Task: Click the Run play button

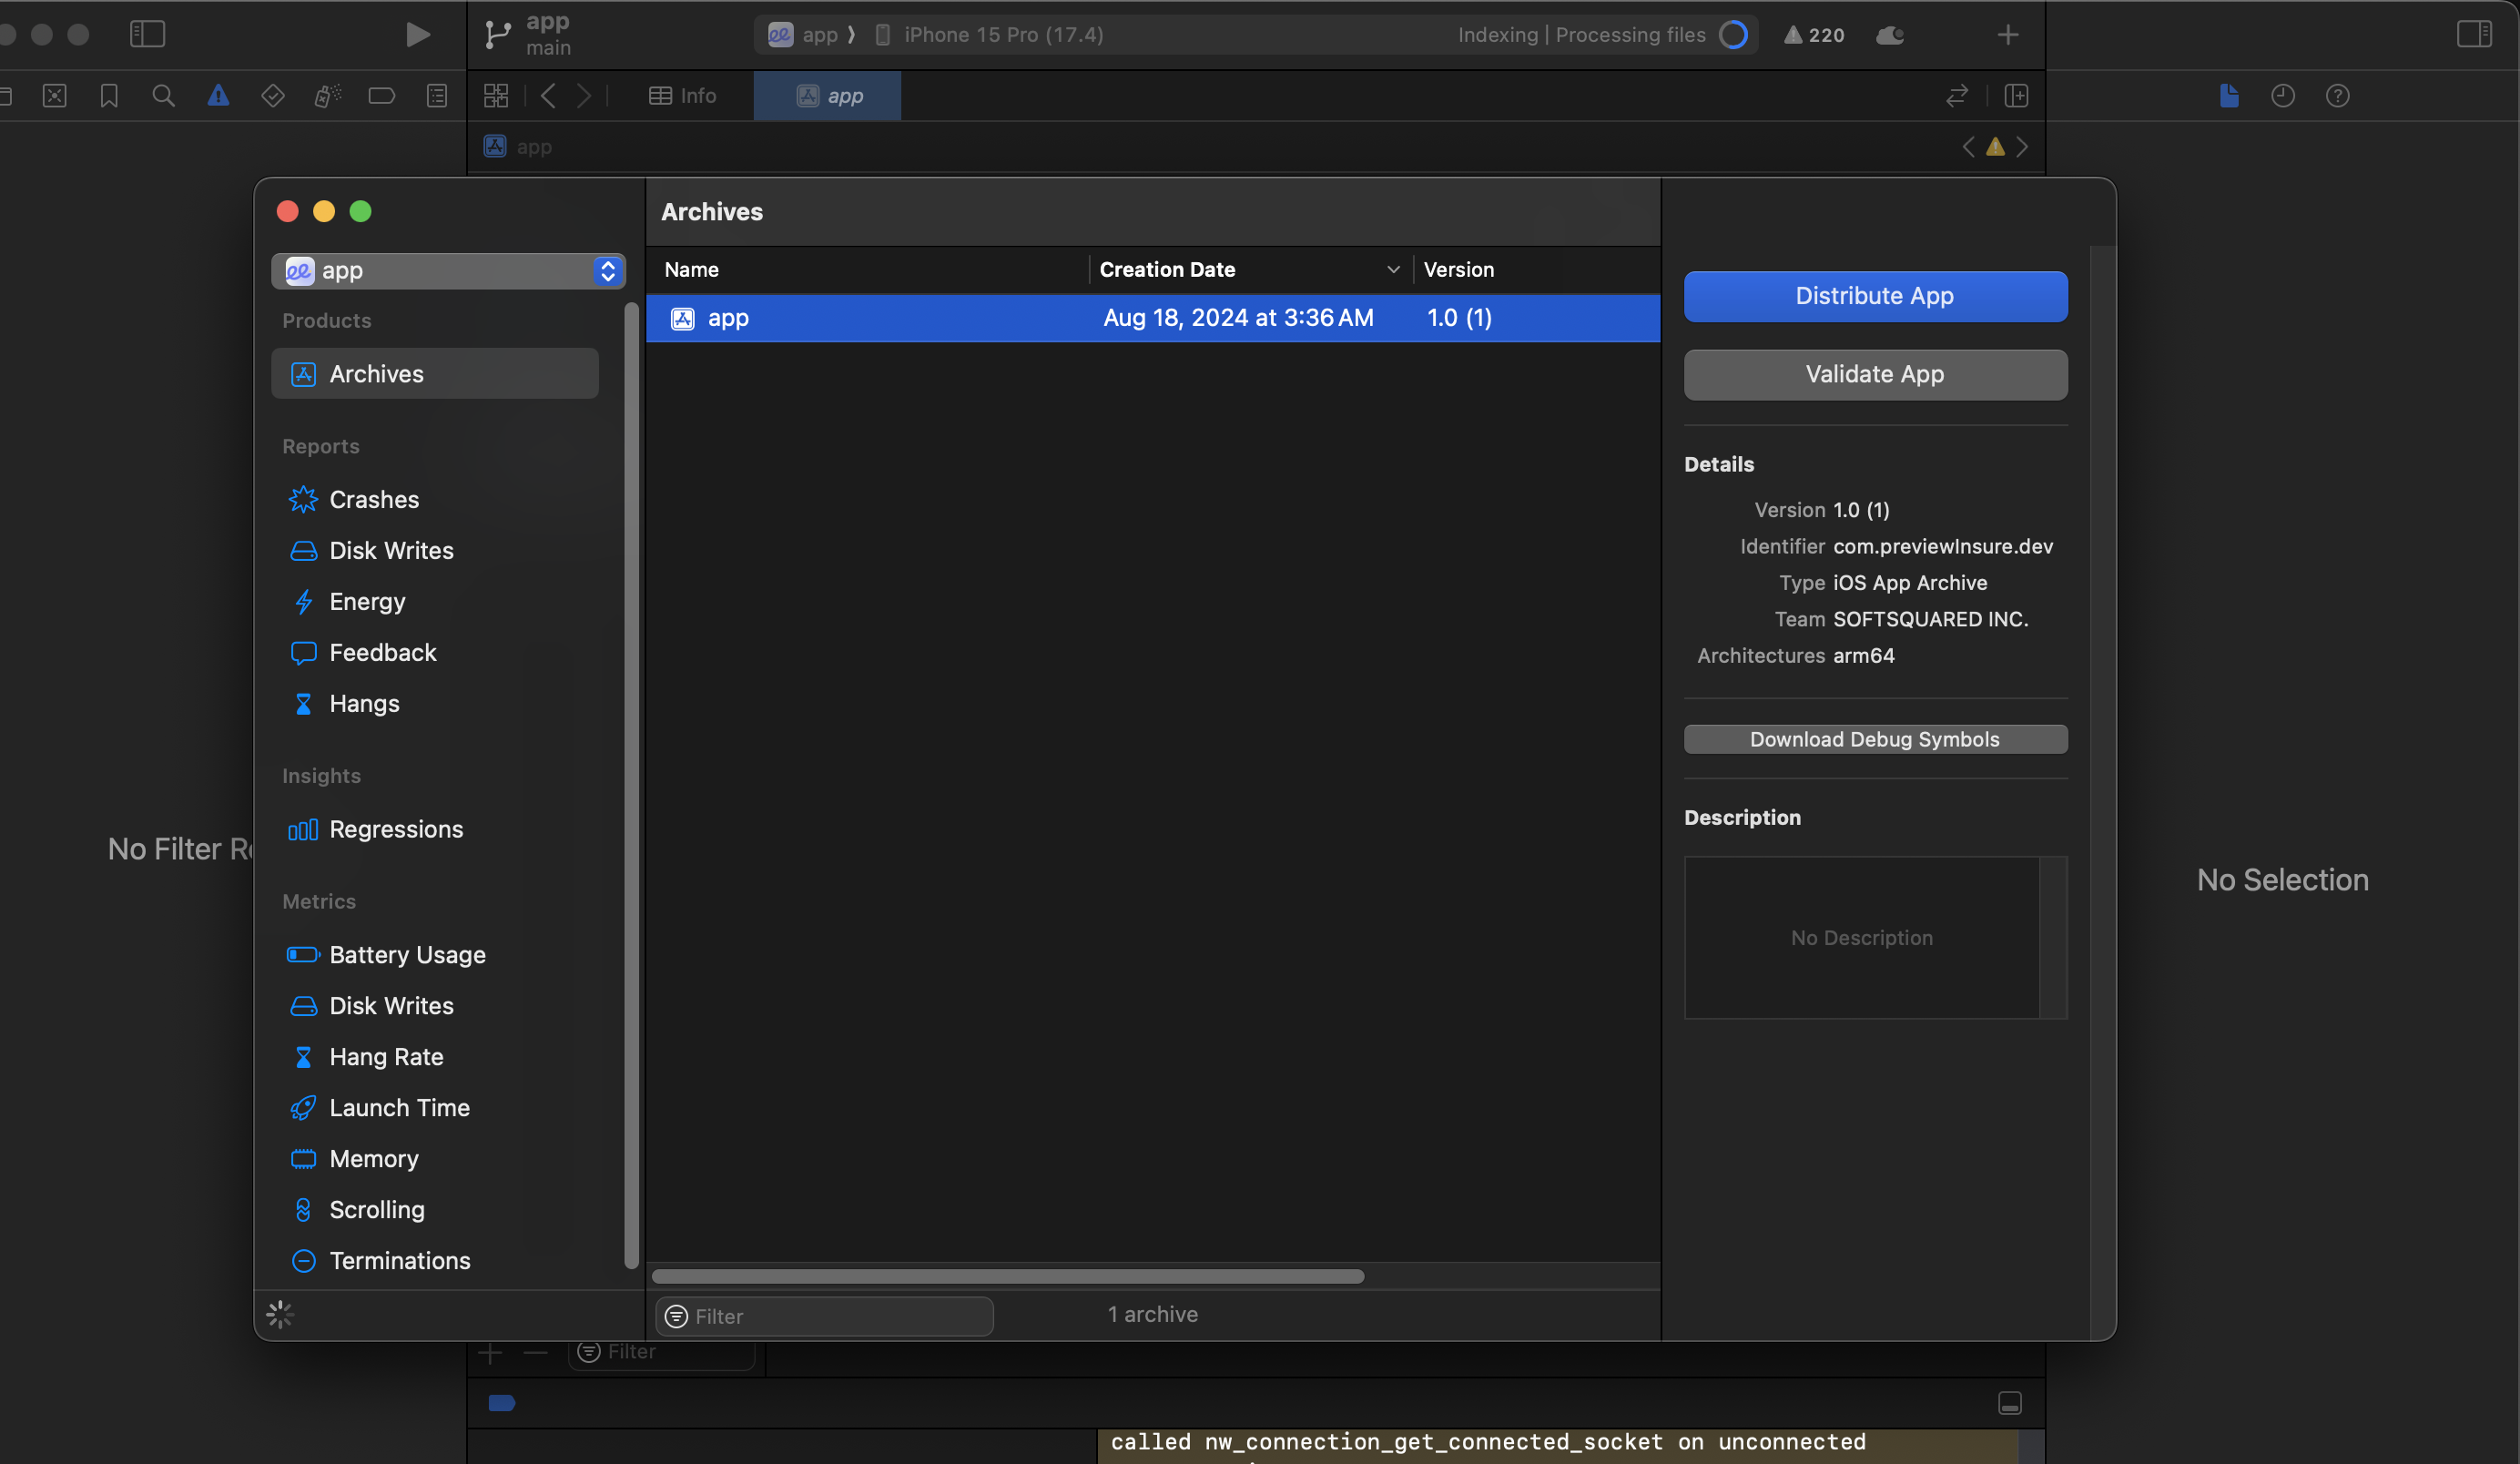Action: (417, 35)
